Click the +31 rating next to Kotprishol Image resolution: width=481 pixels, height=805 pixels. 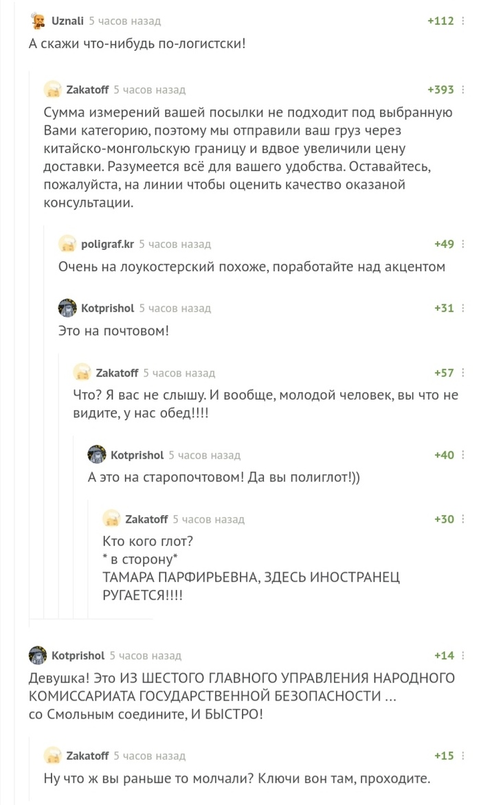coord(444,308)
